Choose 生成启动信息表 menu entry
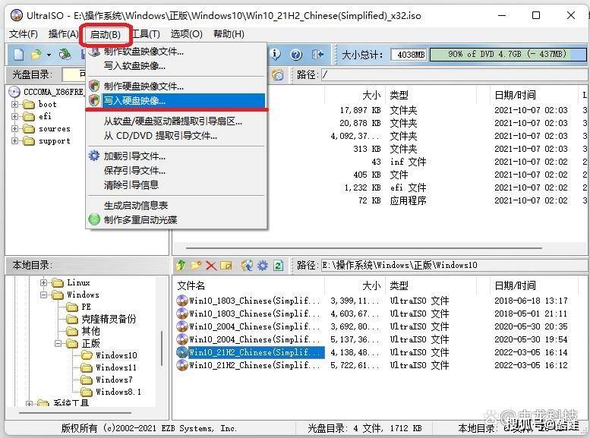This screenshot has width=590, height=438. pyautogui.click(x=176, y=206)
